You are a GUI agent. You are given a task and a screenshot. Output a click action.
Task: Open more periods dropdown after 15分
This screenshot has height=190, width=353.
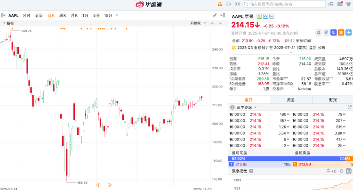coord(117,16)
